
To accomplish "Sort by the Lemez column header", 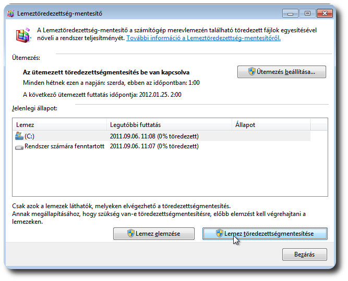I will point(59,125).
